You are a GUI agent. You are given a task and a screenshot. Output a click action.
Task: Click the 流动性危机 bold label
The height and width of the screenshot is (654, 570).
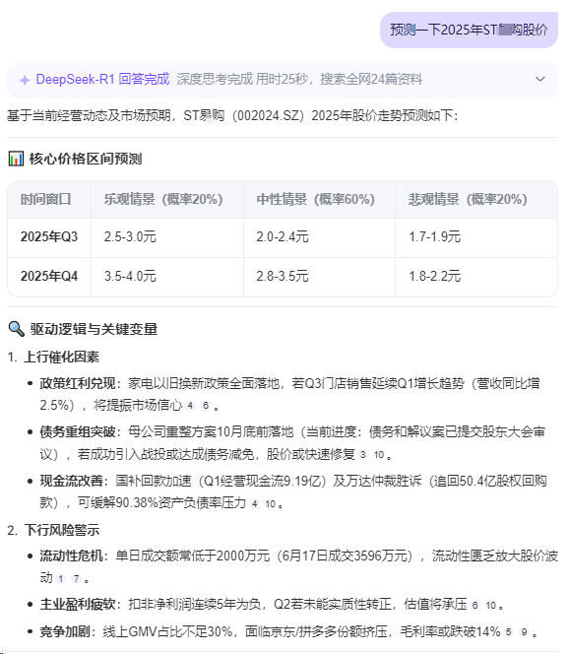click(x=71, y=556)
